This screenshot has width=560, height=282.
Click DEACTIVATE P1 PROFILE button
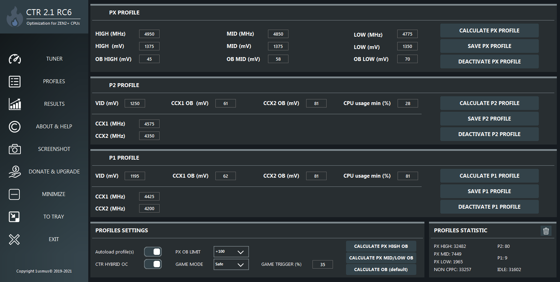pos(489,207)
